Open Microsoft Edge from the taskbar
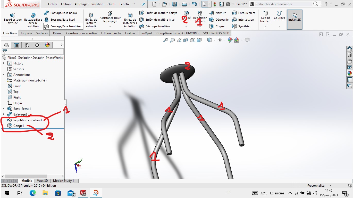The image size is (353, 198). (32, 193)
